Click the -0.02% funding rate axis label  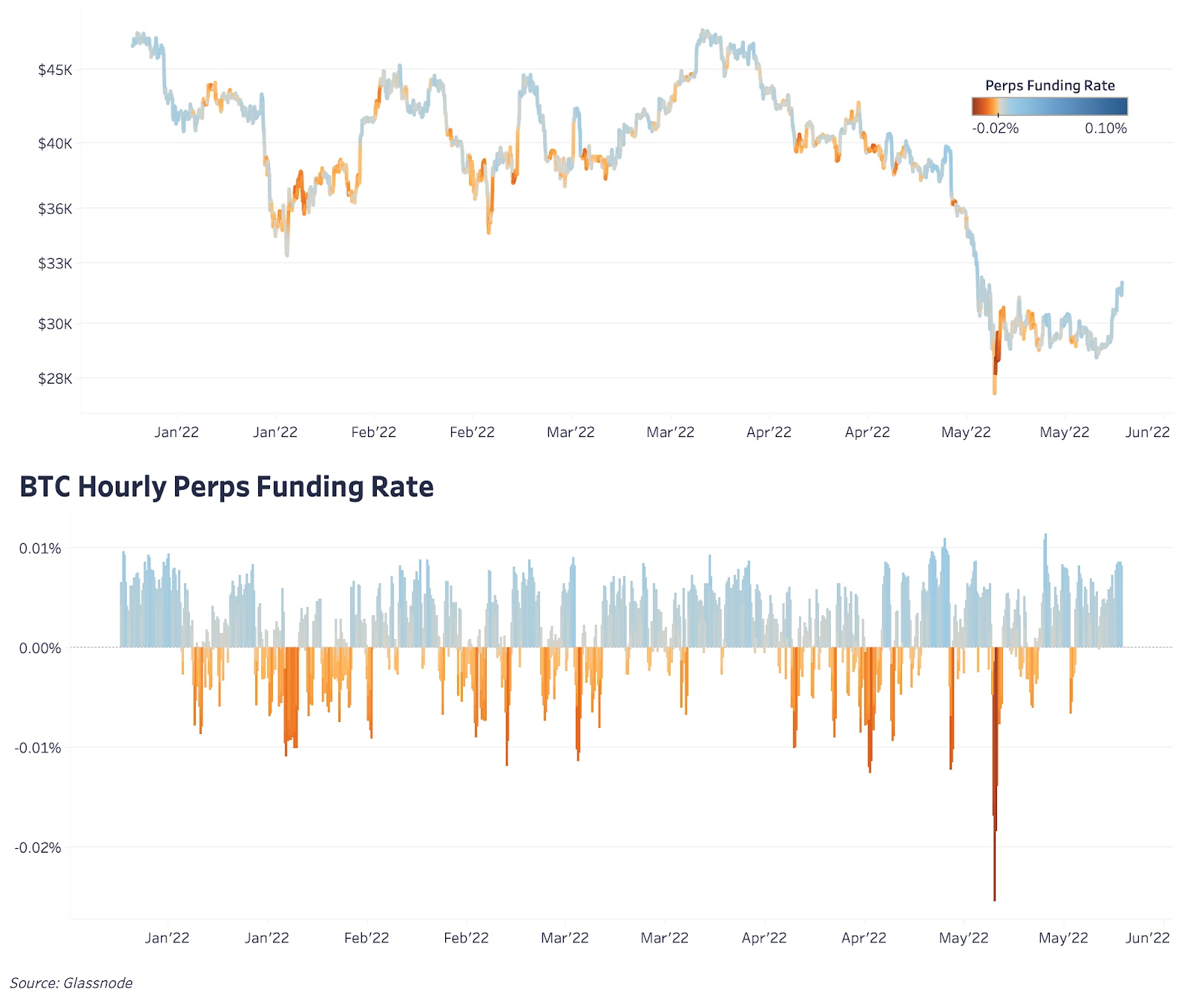[x=38, y=847]
